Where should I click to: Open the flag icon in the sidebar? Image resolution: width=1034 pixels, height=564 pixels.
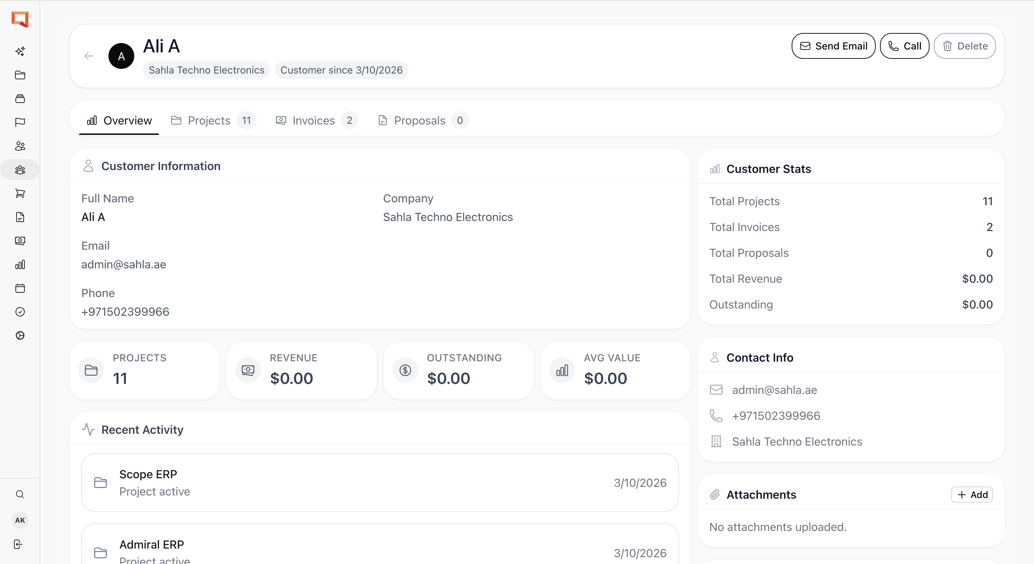pos(20,122)
